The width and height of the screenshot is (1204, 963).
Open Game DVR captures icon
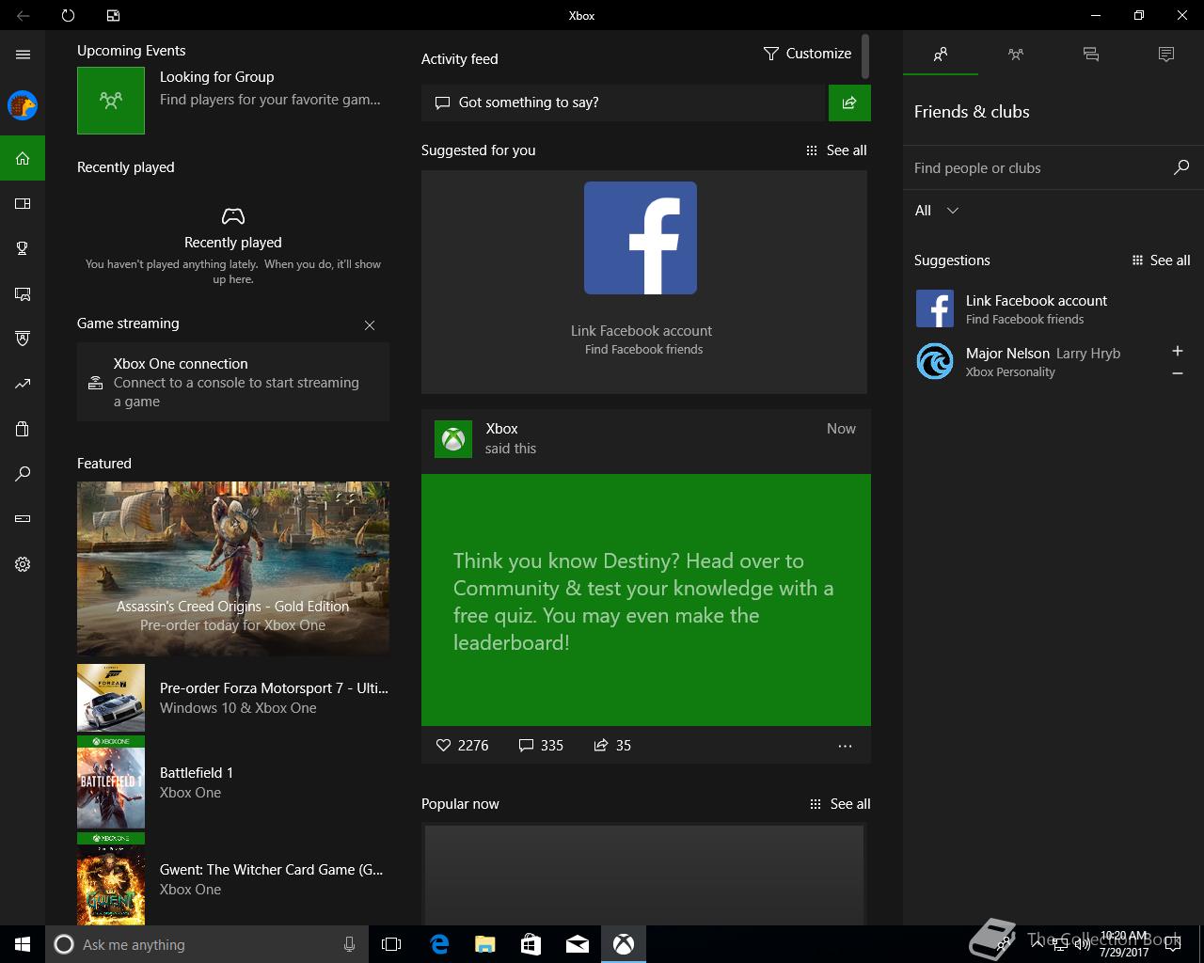(x=23, y=293)
